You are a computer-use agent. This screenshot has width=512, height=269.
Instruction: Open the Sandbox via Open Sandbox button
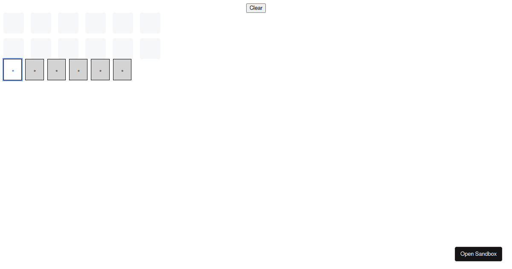tap(478, 254)
